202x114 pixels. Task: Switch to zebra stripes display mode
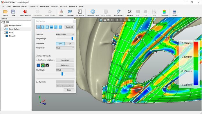(x=47, y=65)
